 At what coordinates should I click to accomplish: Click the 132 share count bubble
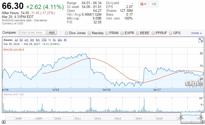click(x=154, y=4)
